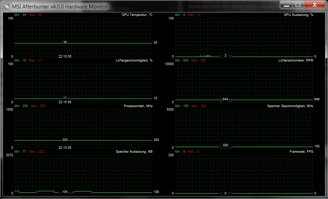This screenshot has width=328, height=199.
Task: Click 'Max : 38' on GPU temperature graph
Action: tap(35, 15)
